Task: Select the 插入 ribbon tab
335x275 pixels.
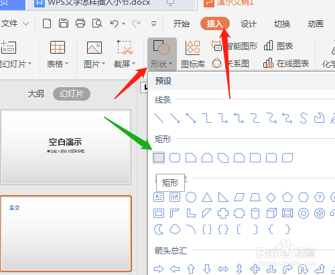Action: tap(215, 23)
